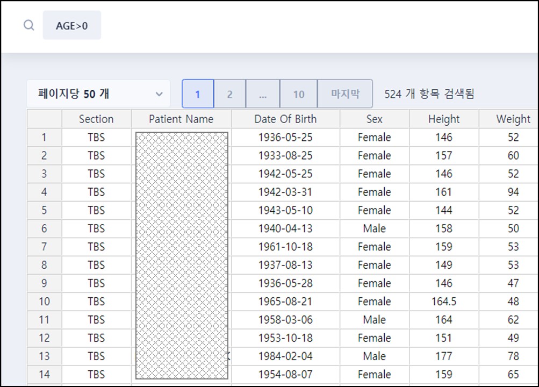The width and height of the screenshot is (539, 387).
Task: Click birth date 1953-10-18
Action: (x=285, y=338)
